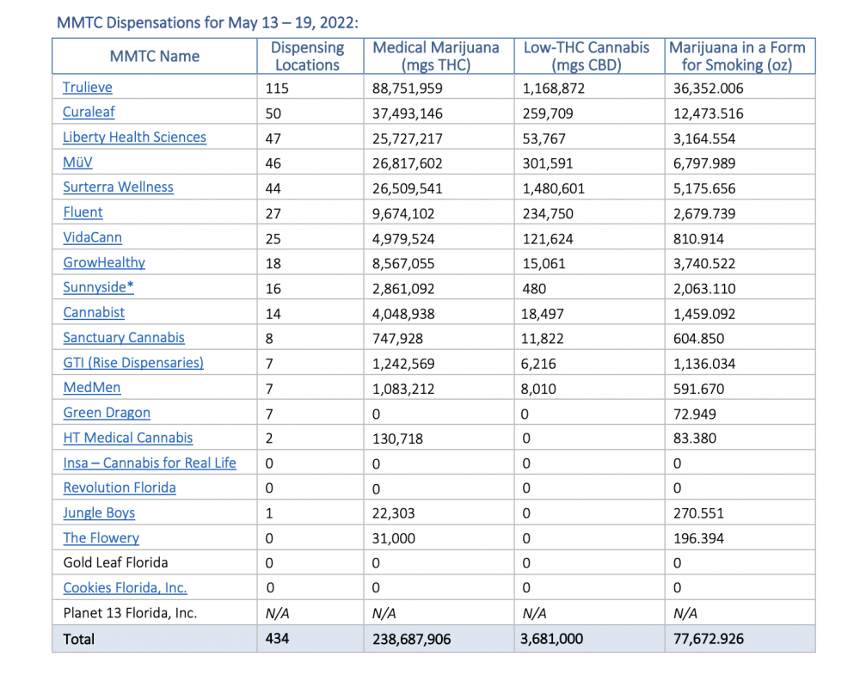Screen dimensions: 860x681
Task: Visit the Sunnyside* link
Action: (x=98, y=287)
